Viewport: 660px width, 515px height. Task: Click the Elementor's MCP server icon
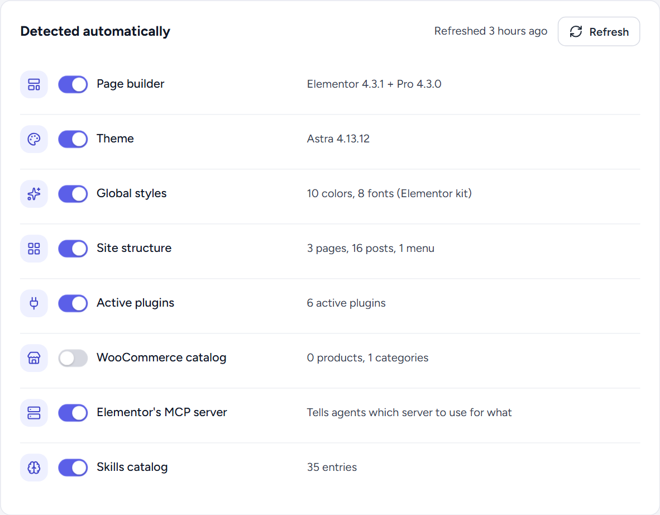click(34, 413)
